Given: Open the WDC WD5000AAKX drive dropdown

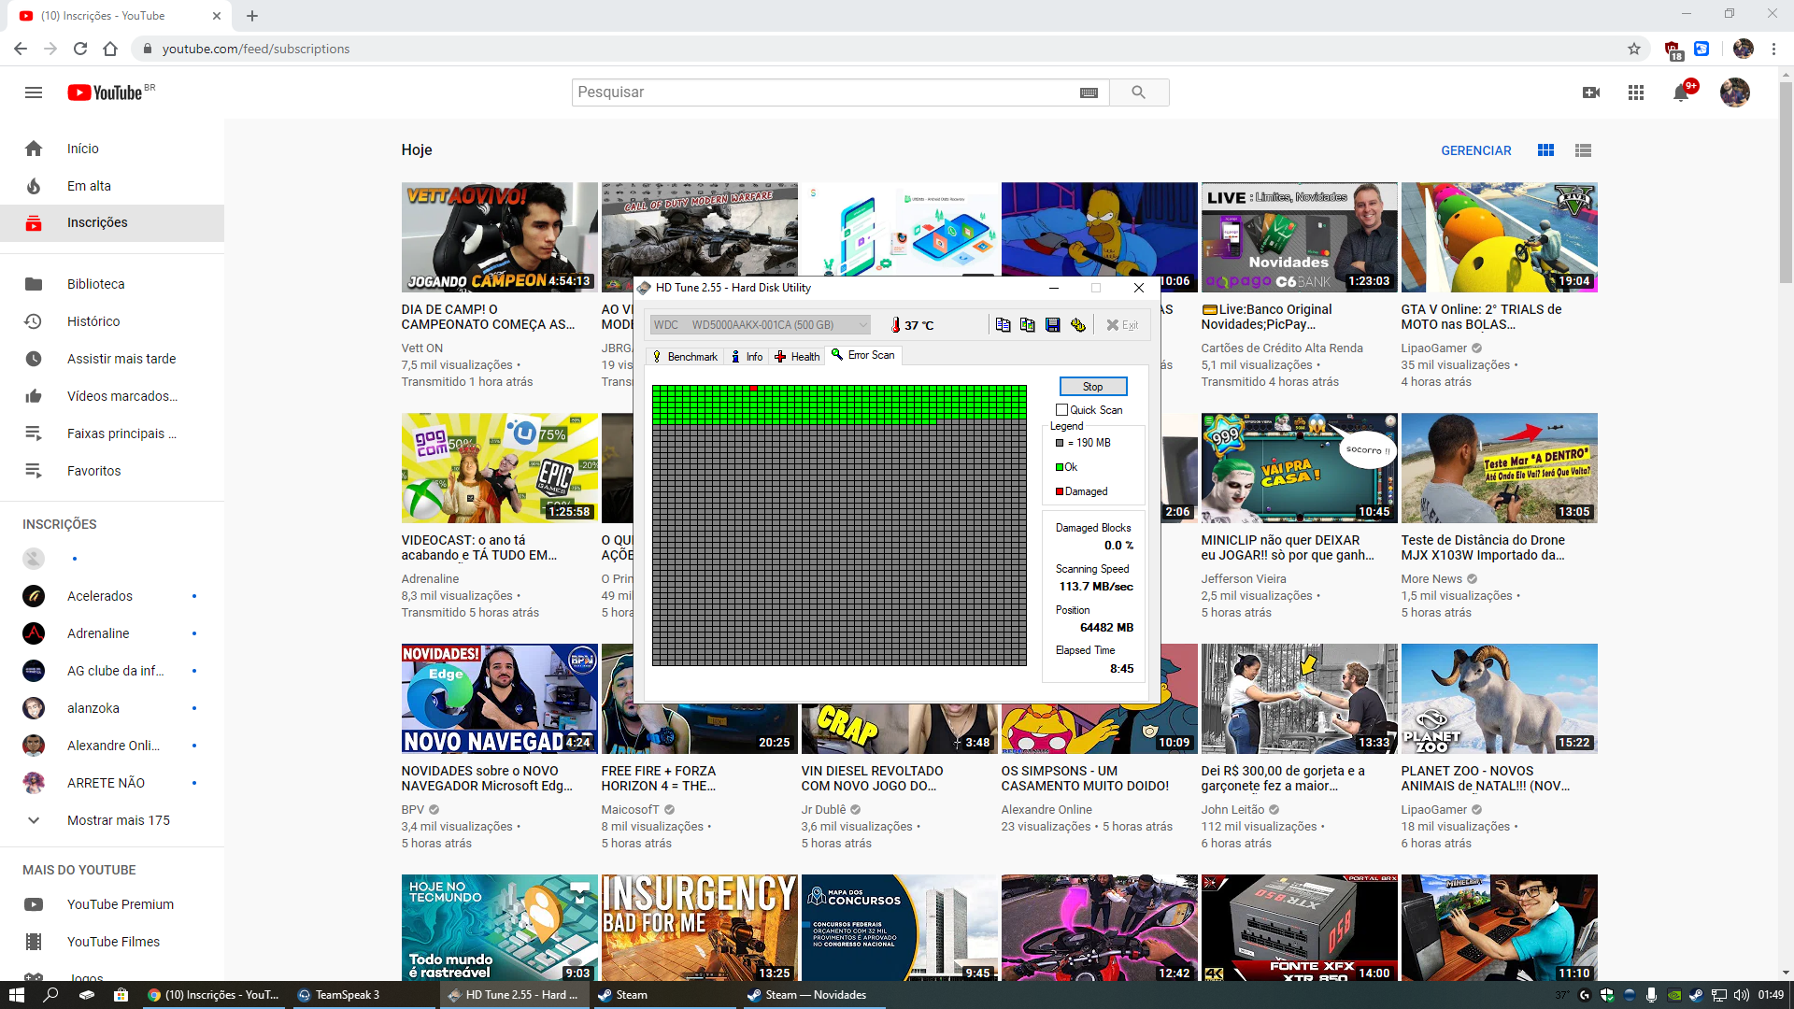Looking at the screenshot, I should tap(760, 325).
